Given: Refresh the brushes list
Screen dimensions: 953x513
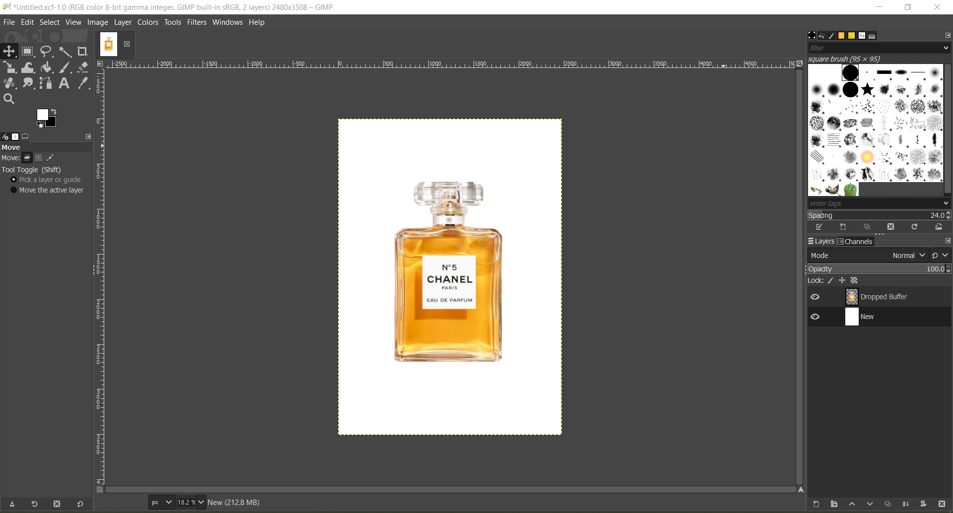Looking at the screenshot, I should tap(915, 227).
